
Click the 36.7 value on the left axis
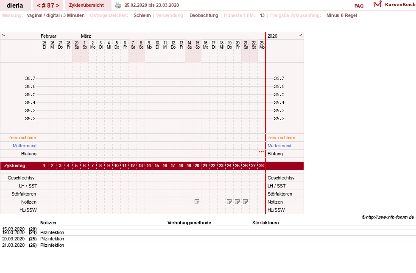click(30, 78)
